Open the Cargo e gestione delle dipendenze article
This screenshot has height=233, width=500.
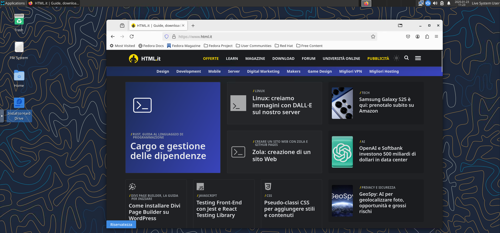[x=168, y=151]
